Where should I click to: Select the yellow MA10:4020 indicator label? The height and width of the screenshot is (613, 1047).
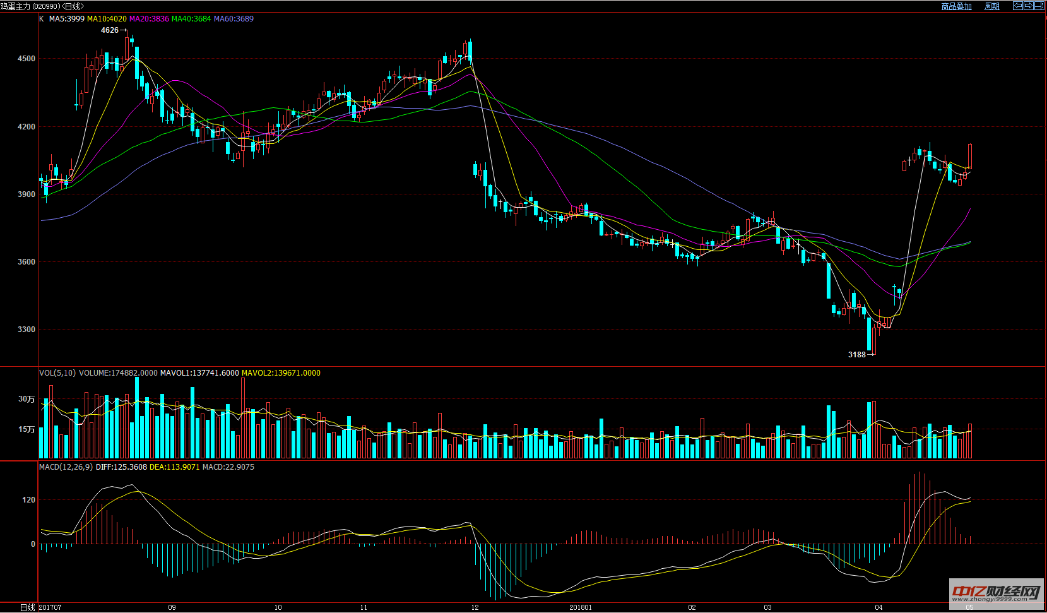pos(107,19)
